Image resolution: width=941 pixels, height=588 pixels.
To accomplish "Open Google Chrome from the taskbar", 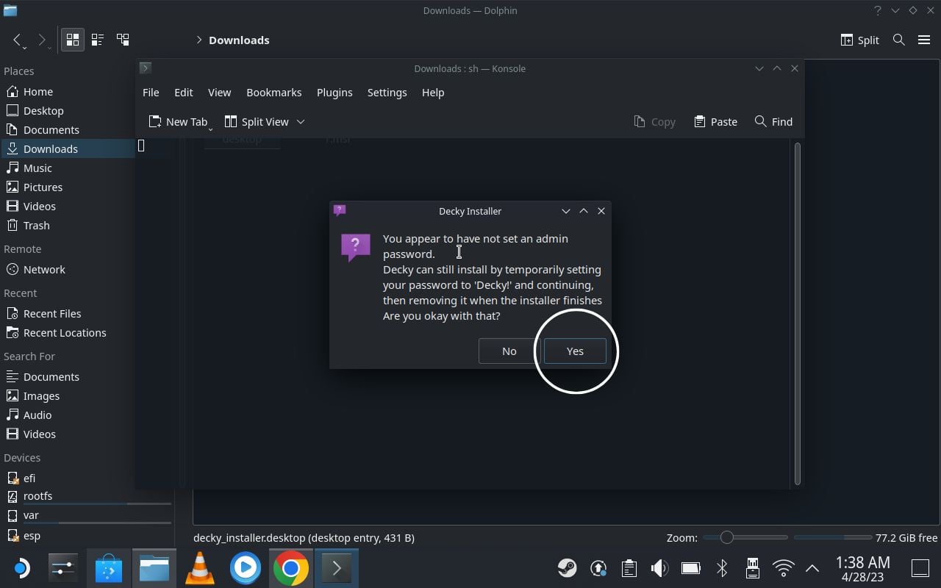I will (290, 568).
